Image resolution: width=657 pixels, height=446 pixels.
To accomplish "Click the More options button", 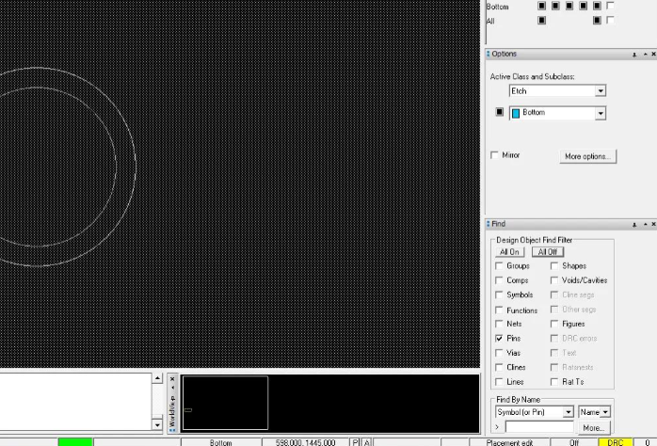I will coord(587,156).
